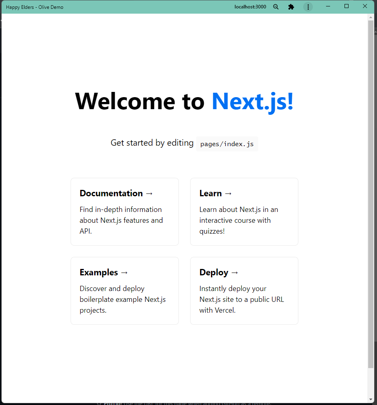Open the three-dot overflow menu
Screen dimensions: 377x405
(x=308, y=6)
